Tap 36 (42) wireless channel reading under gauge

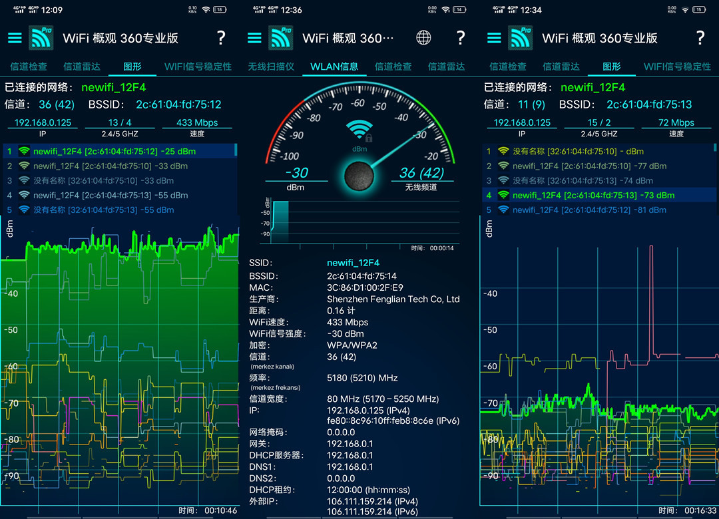421,173
